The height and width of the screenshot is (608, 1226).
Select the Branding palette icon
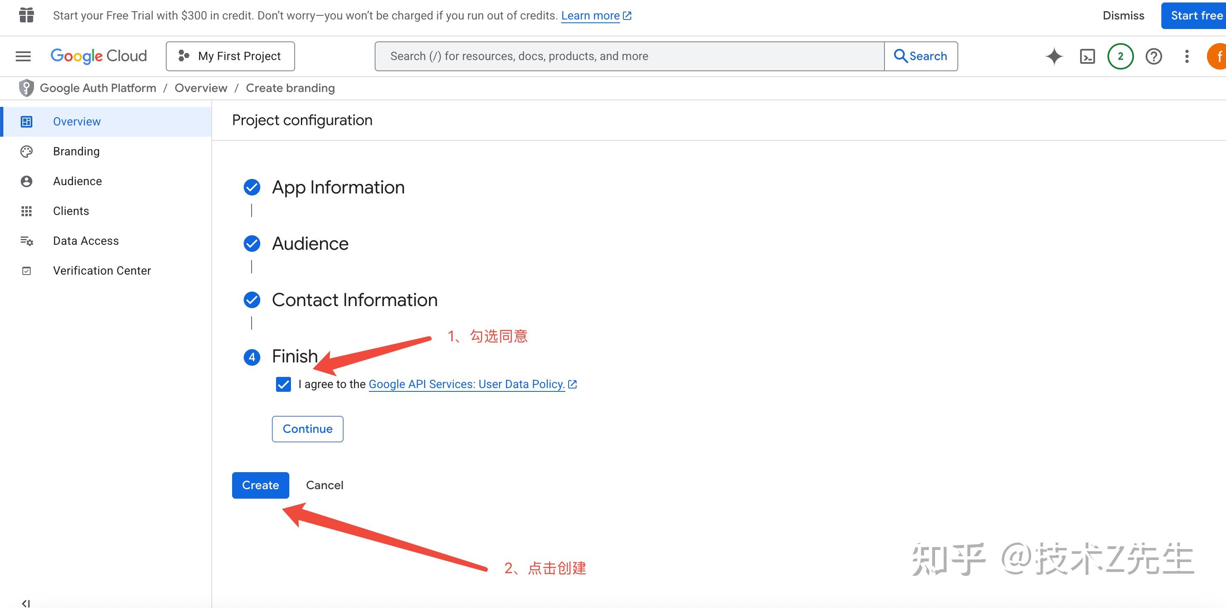click(27, 151)
